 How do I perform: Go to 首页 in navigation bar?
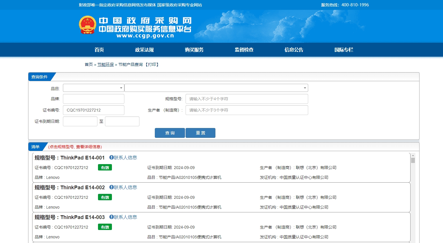point(99,50)
